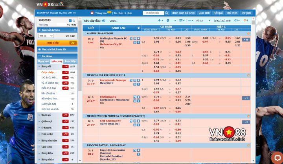The width and height of the screenshot is (283, 164).
Task: Click the round blue clock toolbar icon
Action: click(168, 20)
